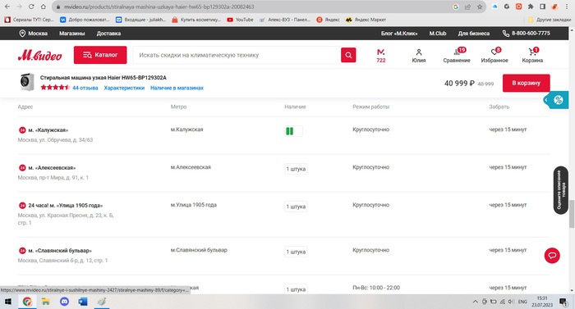This screenshot has height=309, width=575.
Task: Open the Каталог menu button
Action: click(100, 55)
